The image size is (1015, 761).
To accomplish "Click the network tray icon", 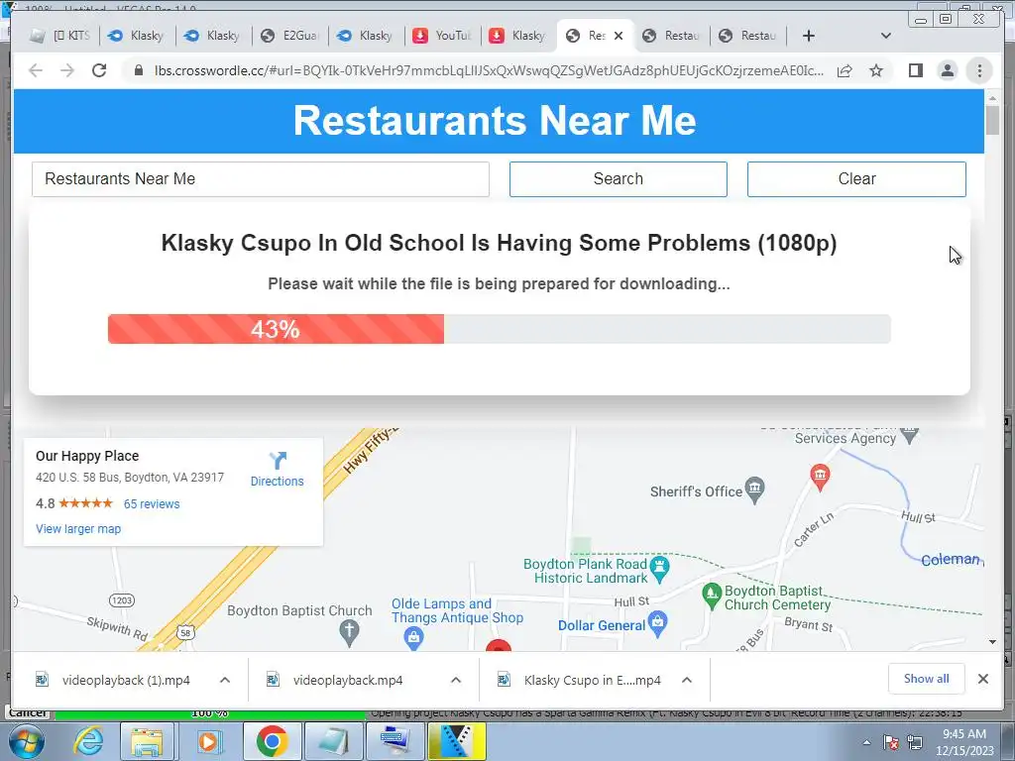I will (x=915, y=742).
